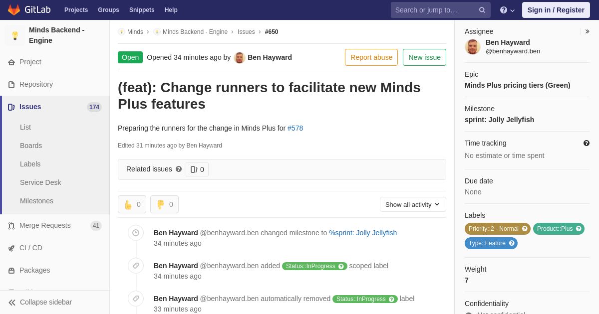Click @benhayward.ben under Assignee
This screenshot has width=599, height=314.
pos(513,51)
